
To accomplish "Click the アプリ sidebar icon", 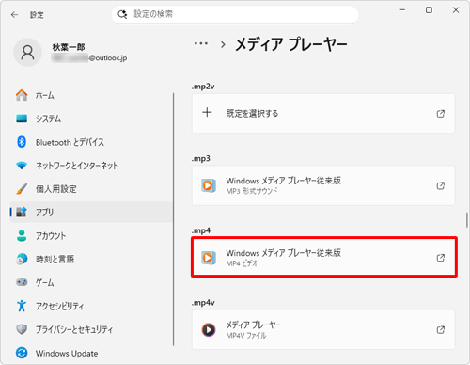I will point(22,213).
